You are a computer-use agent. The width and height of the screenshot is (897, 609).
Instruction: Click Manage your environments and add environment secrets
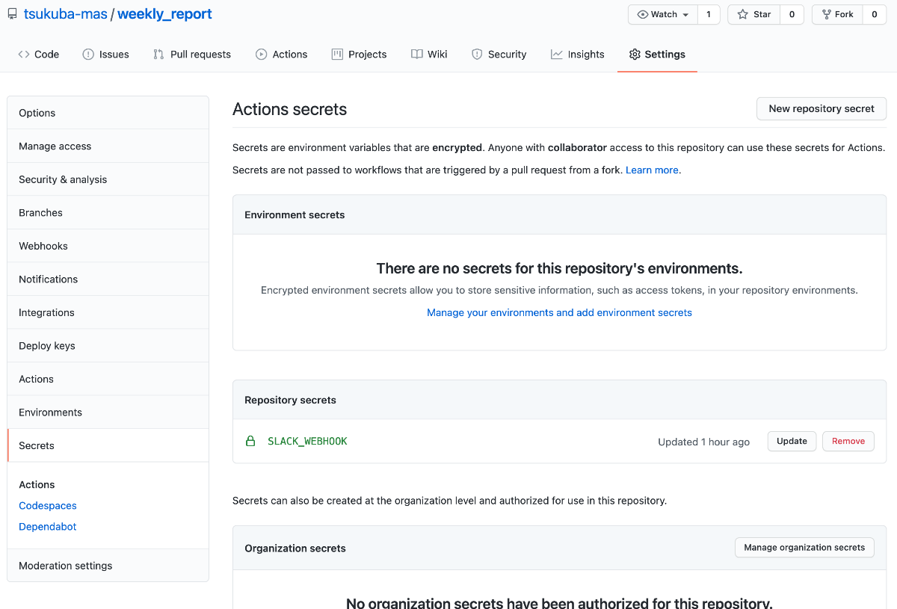(559, 313)
